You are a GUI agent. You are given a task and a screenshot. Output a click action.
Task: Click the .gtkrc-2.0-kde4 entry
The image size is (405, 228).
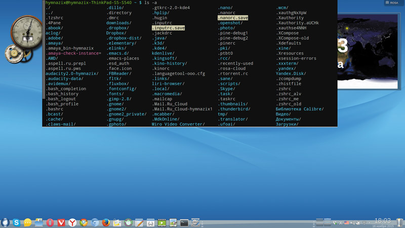(x=171, y=8)
